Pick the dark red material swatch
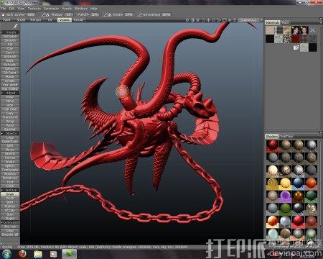 [296, 39]
